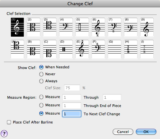Set Show Clef to Never
The width and height of the screenshot is (160, 139).
[41, 74]
